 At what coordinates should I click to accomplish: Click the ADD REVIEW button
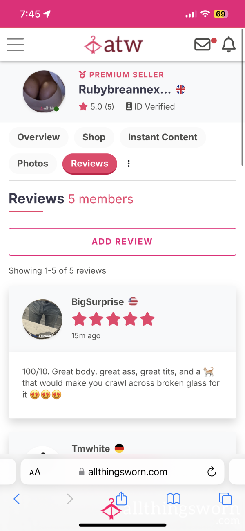(122, 242)
